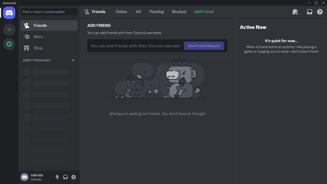Click the Shop storefront icon

pos(27,48)
